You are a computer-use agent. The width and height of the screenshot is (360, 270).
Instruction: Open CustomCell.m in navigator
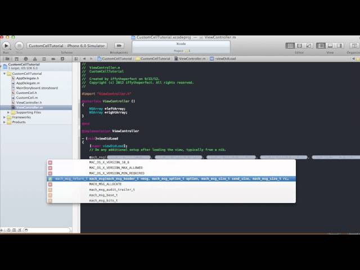[26, 97]
